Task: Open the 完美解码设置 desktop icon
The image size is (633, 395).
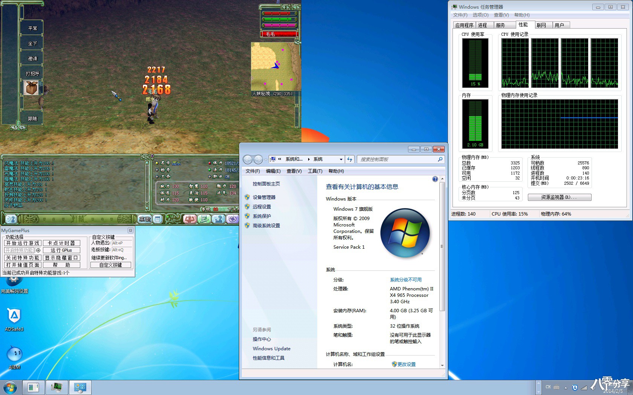Action: pos(14,285)
